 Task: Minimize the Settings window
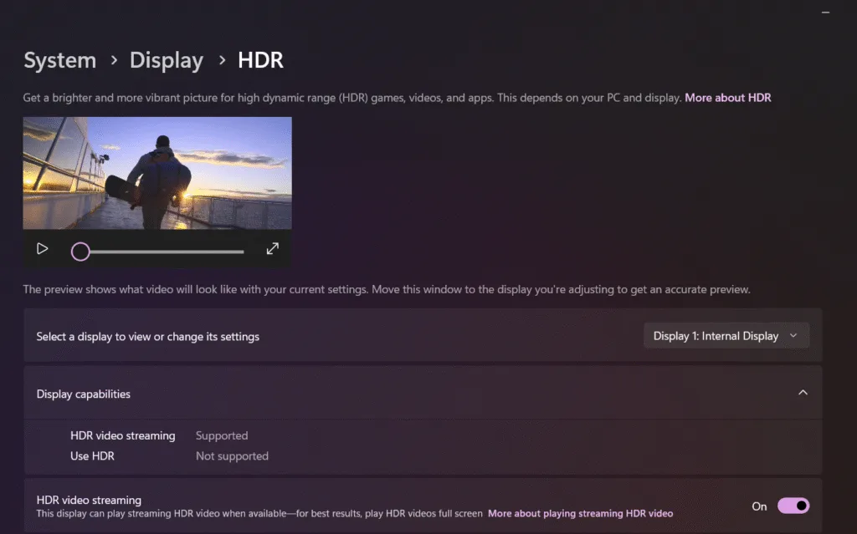(827, 12)
